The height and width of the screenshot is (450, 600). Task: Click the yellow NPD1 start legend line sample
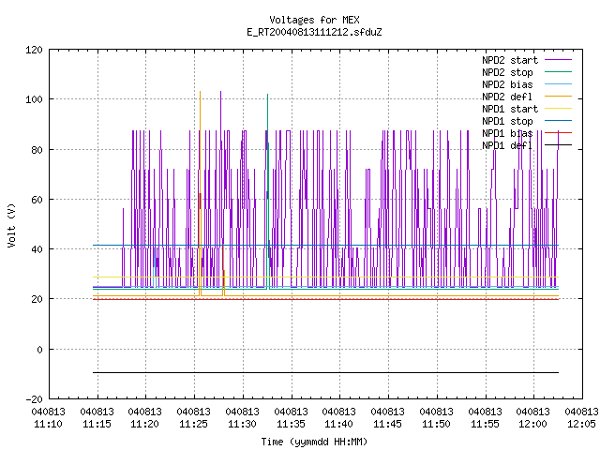(559, 109)
